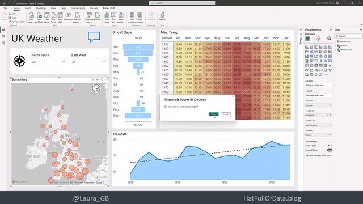
Task: Click the Excel workbook ribbon icon
Action: pyautogui.click(x=39, y=18)
